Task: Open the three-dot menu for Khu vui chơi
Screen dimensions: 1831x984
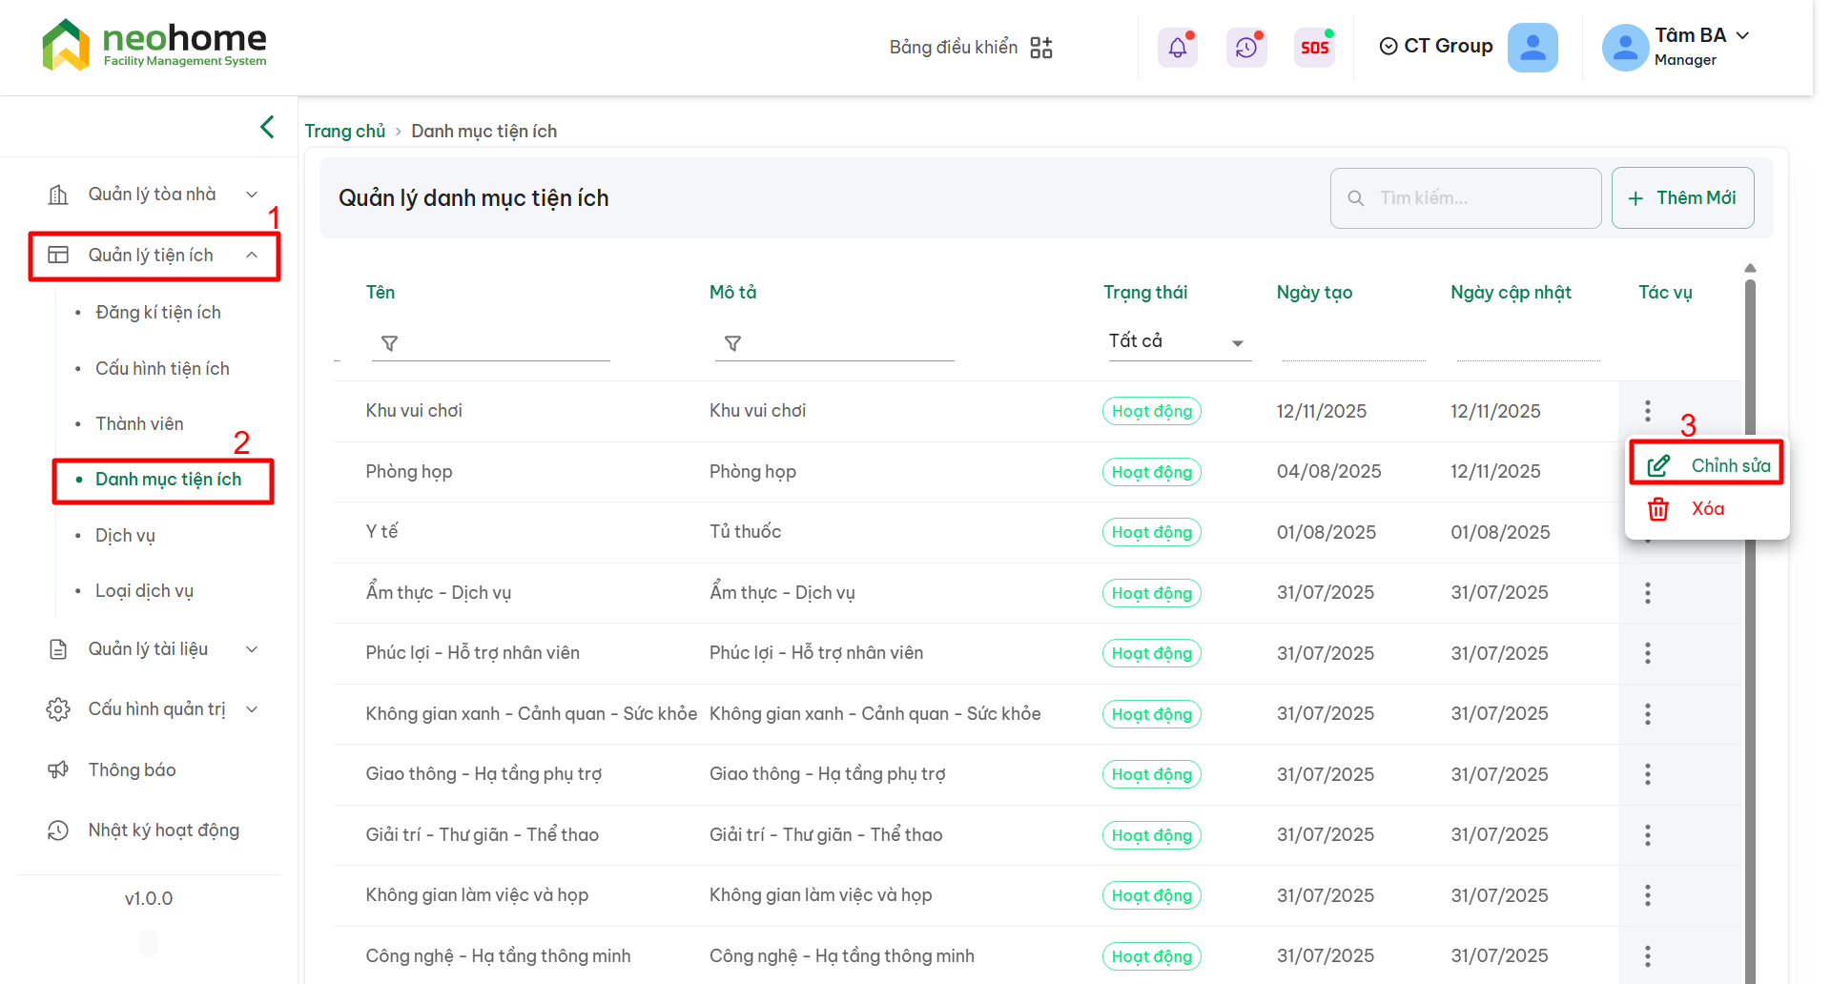Action: 1647,411
